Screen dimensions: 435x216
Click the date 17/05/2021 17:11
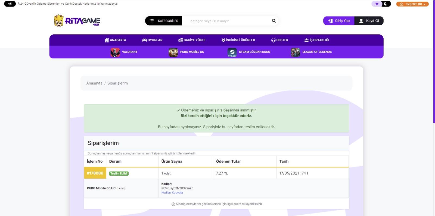click(x=294, y=173)
